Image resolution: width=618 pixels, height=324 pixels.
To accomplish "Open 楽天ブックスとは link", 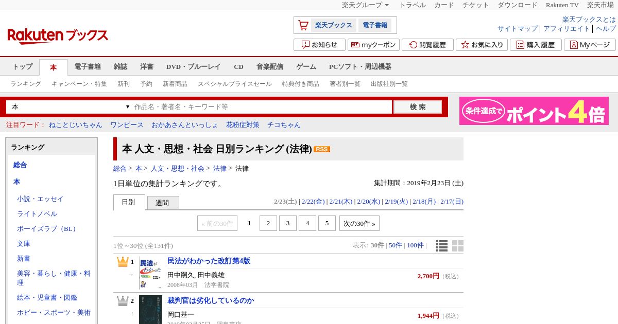I will click(589, 20).
